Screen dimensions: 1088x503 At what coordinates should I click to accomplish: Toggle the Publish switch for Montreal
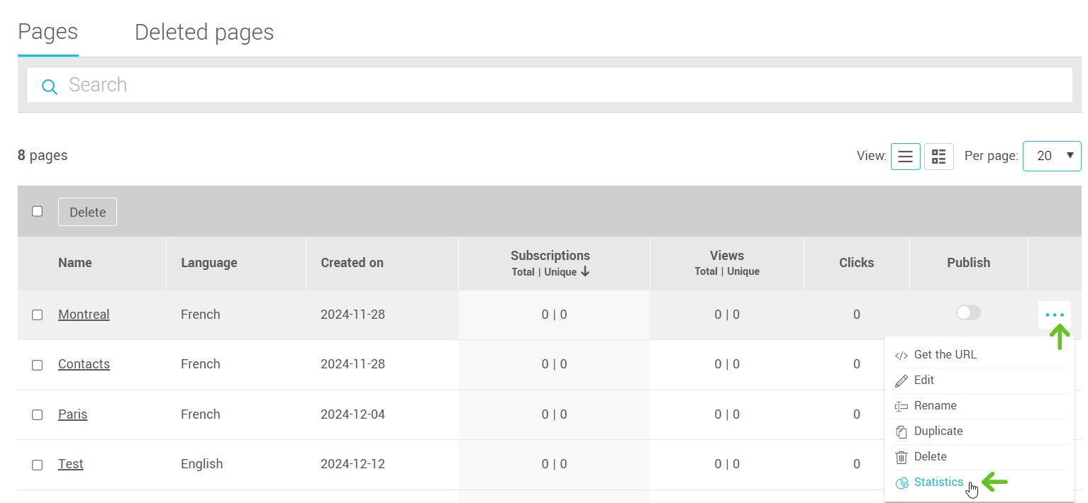coord(967,312)
